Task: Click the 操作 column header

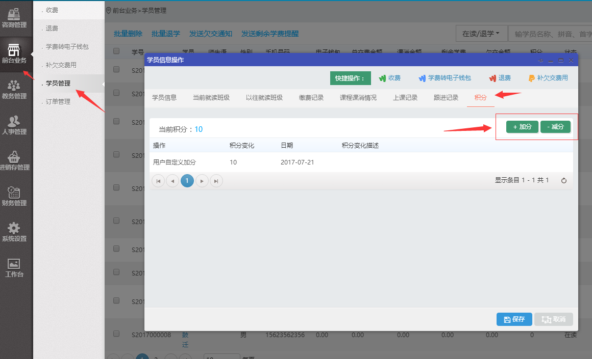Action: point(159,146)
